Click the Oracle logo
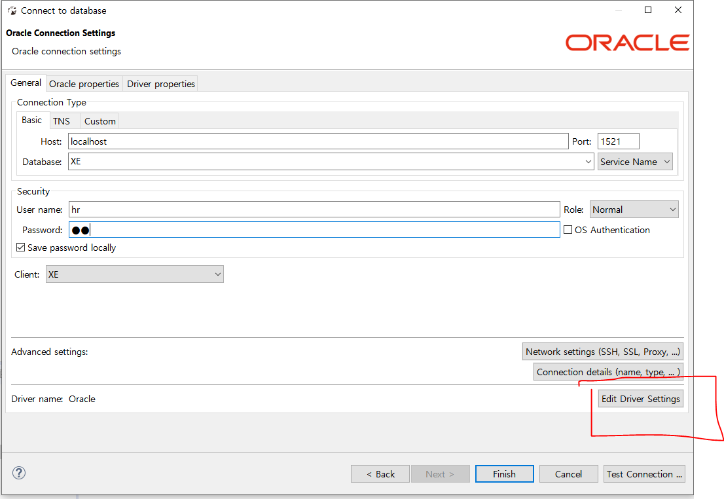This screenshot has width=724, height=499. click(627, 43)
